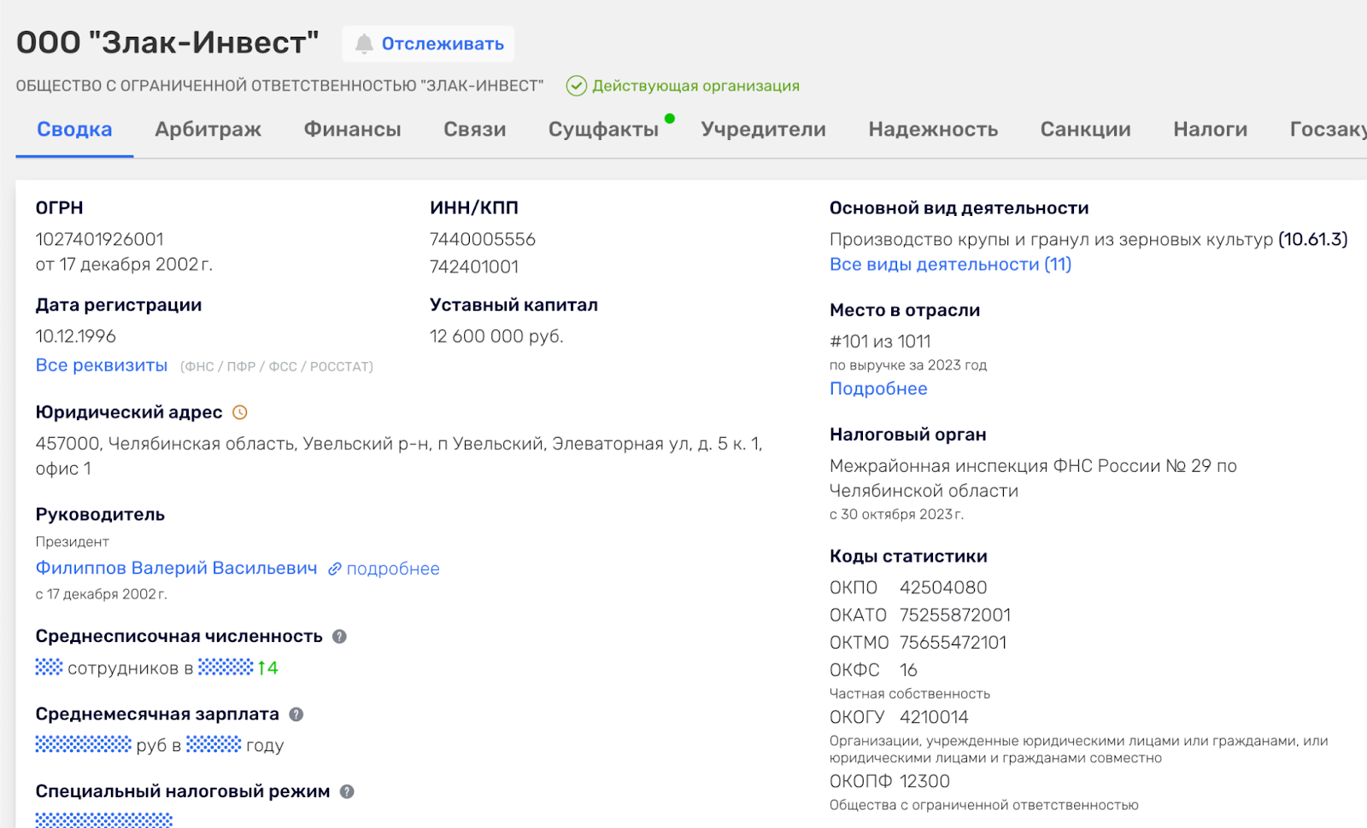Click the ranking text #101 из 1011
The image size is (1367, 828).
pos(880,341)
